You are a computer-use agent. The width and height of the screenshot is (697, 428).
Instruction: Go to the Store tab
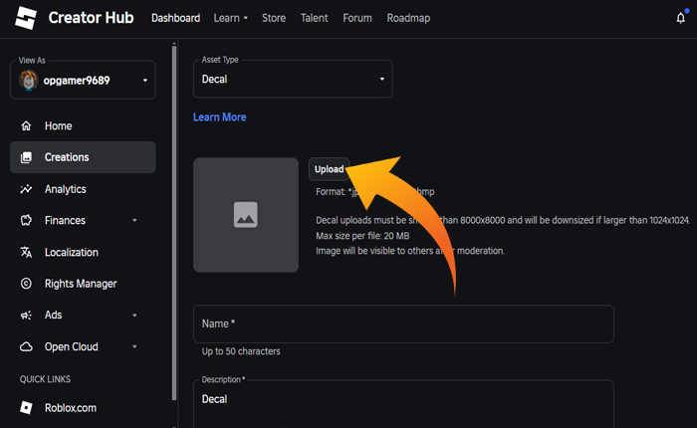273,18
